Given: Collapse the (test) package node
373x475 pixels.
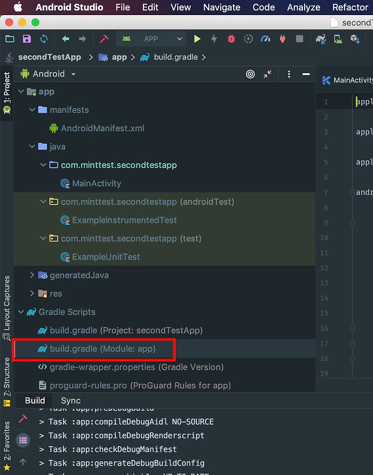Looking at the screenshot, I should tap(43, 238).
